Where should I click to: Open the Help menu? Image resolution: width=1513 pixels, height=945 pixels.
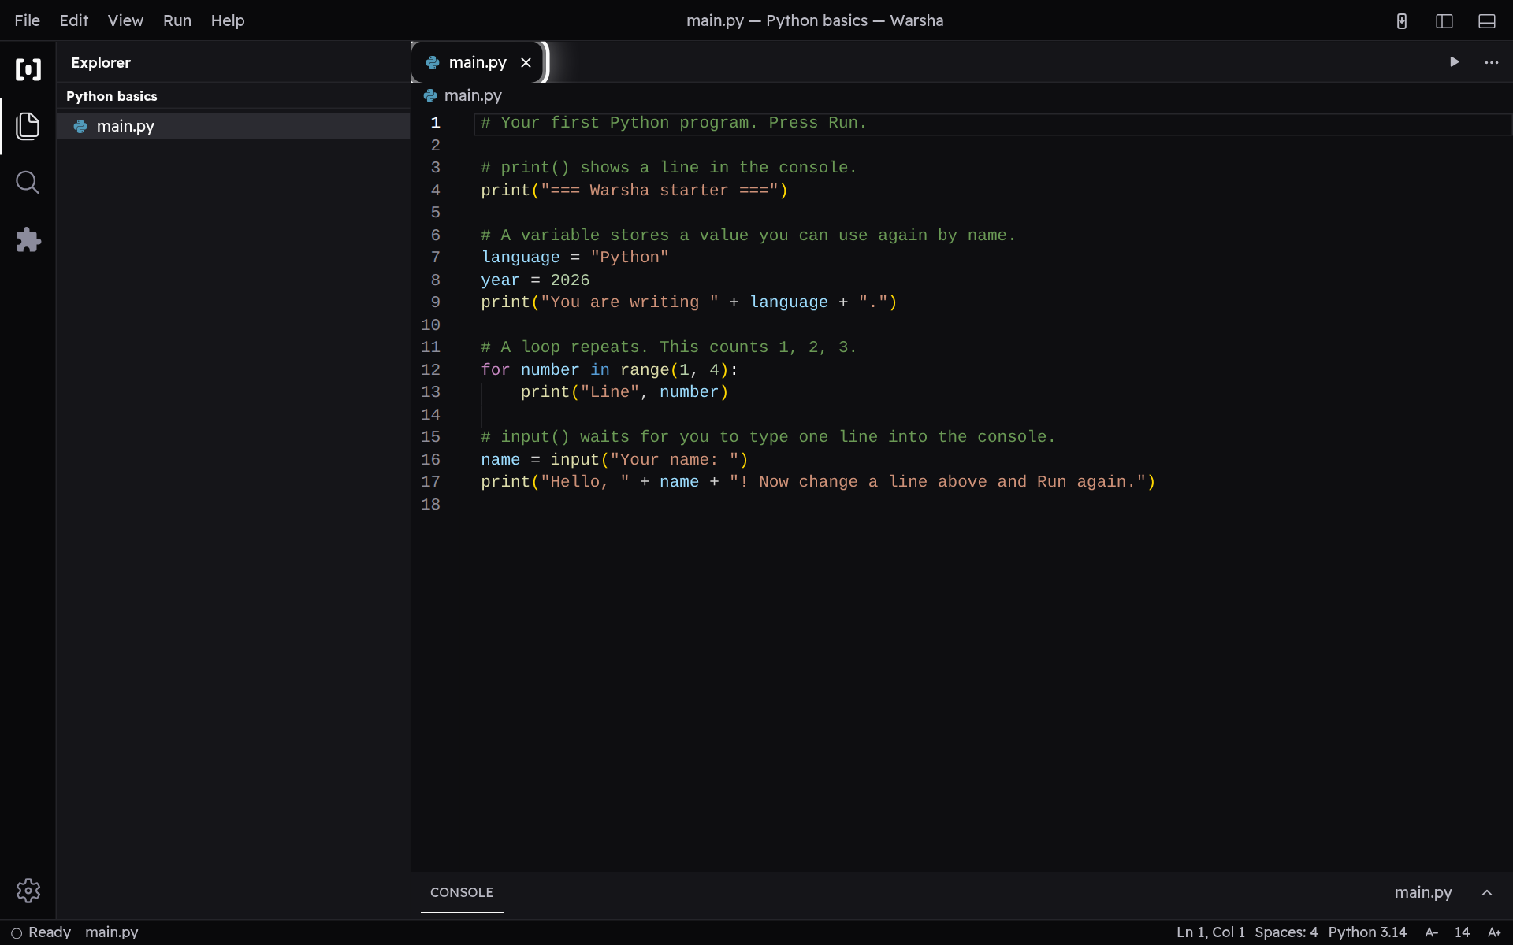[228, 20]
